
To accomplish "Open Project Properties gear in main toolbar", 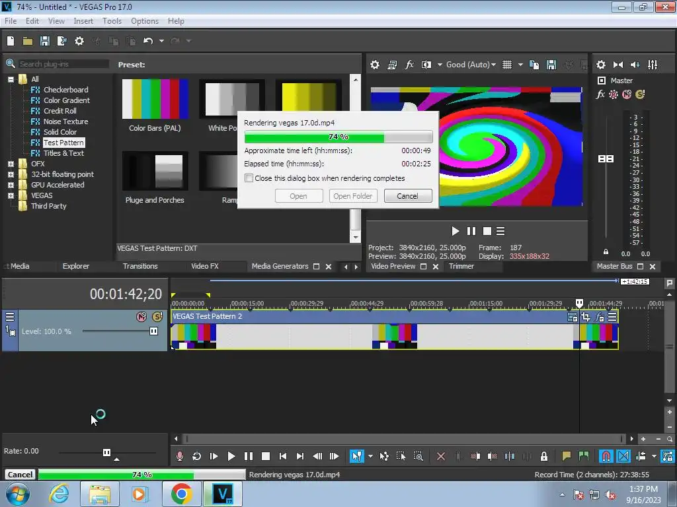I will [79, 41].
